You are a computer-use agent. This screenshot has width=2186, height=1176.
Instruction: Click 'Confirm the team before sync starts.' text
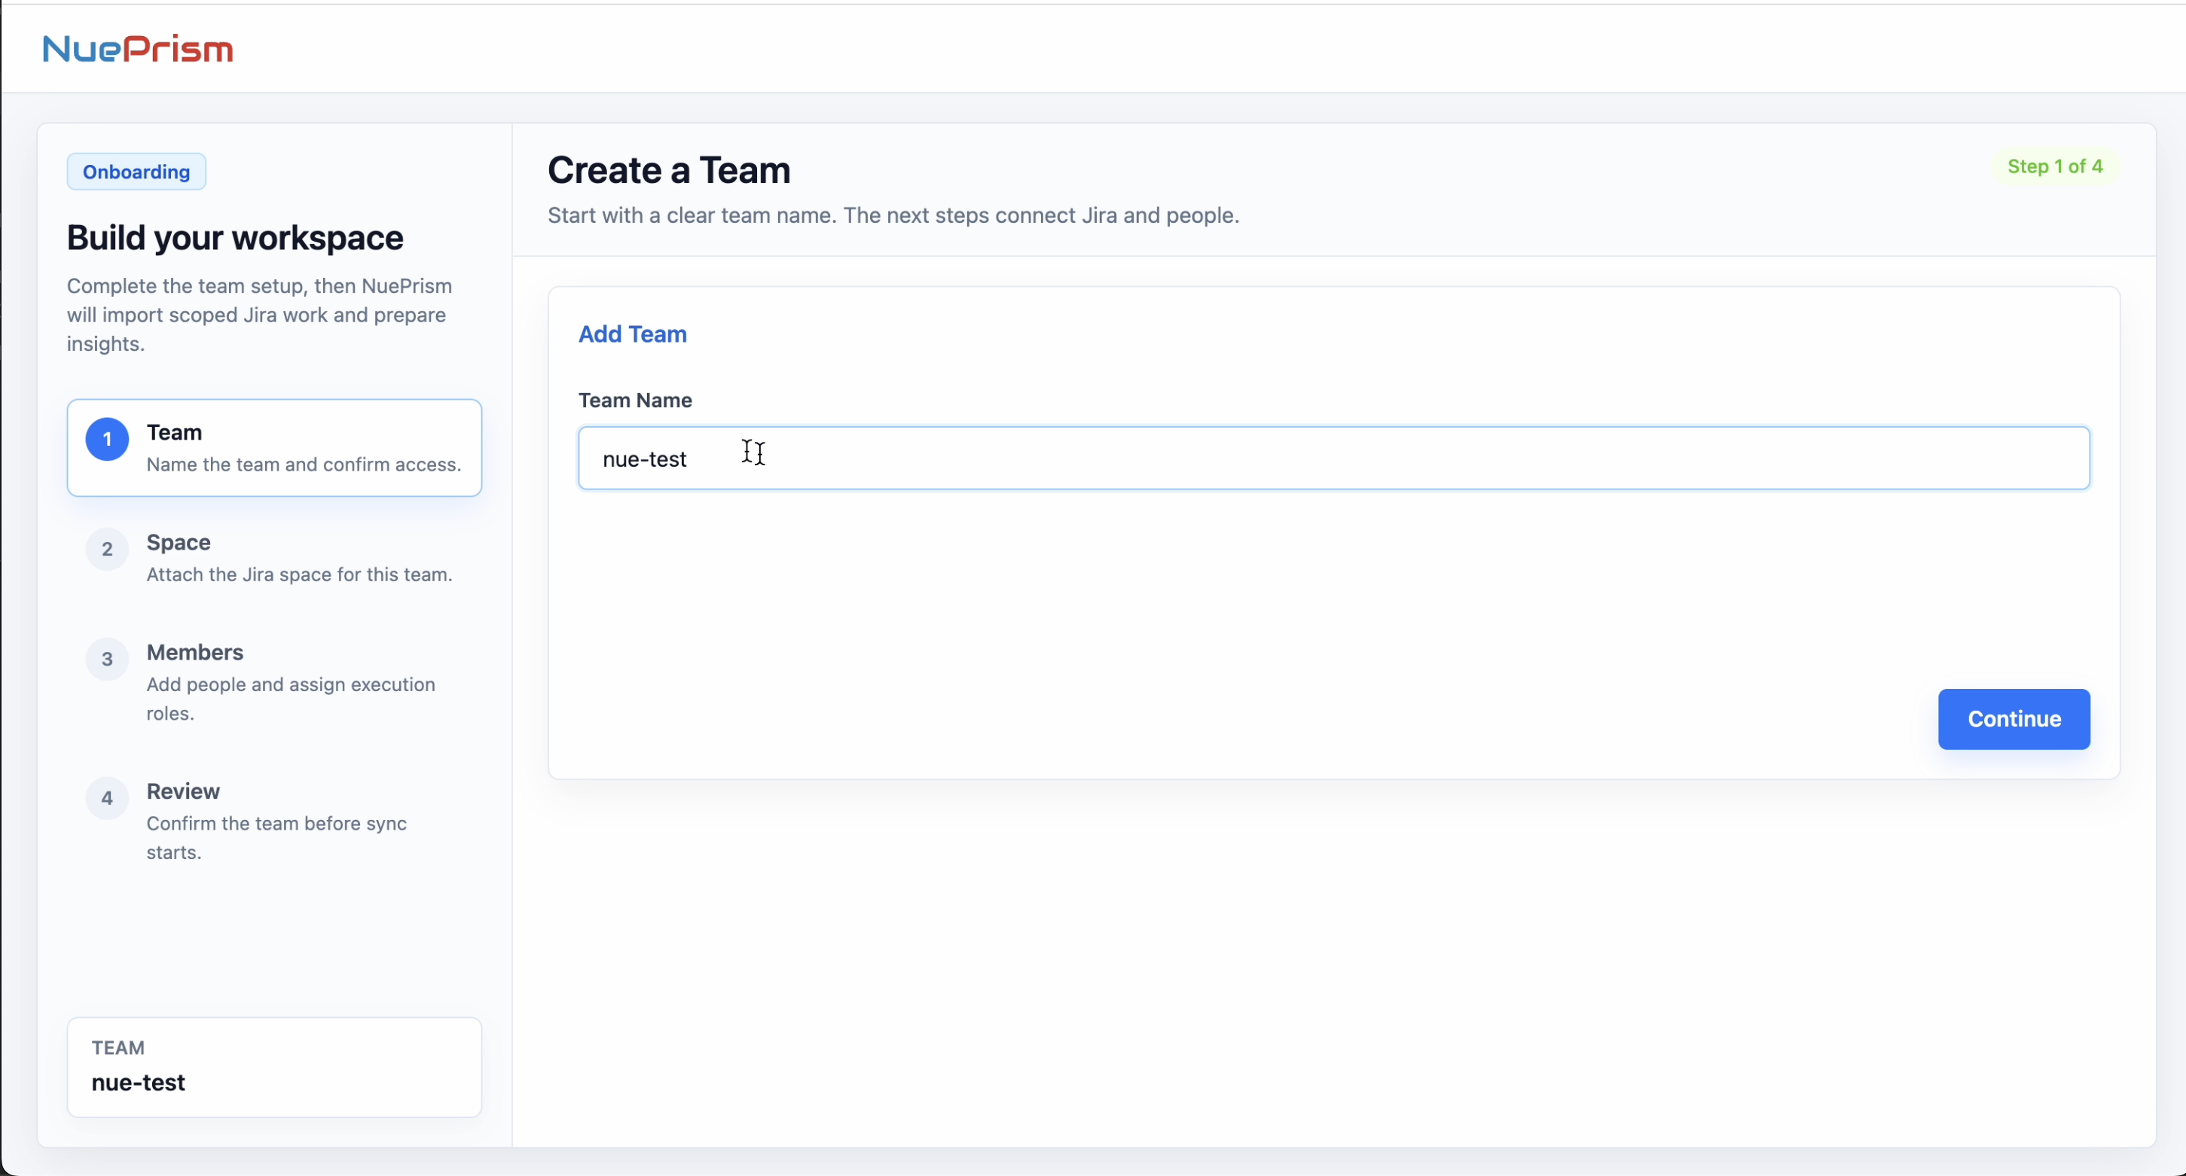276,838
